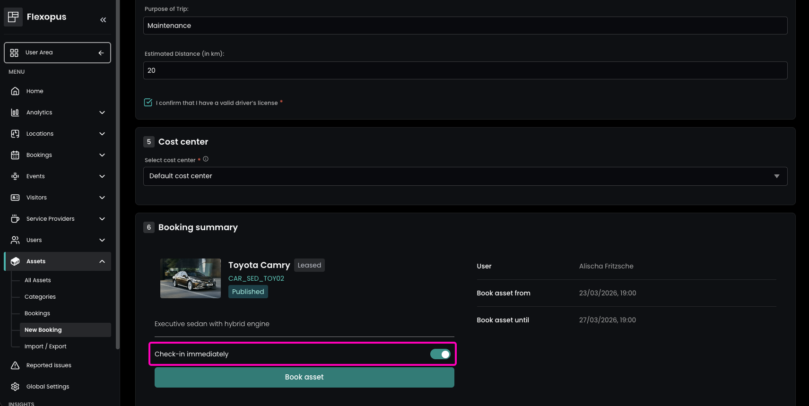Viewport: 809px width, 406px height.
Task: Click the Toyota Camry car thumbnail
Action: pos(191,278)
